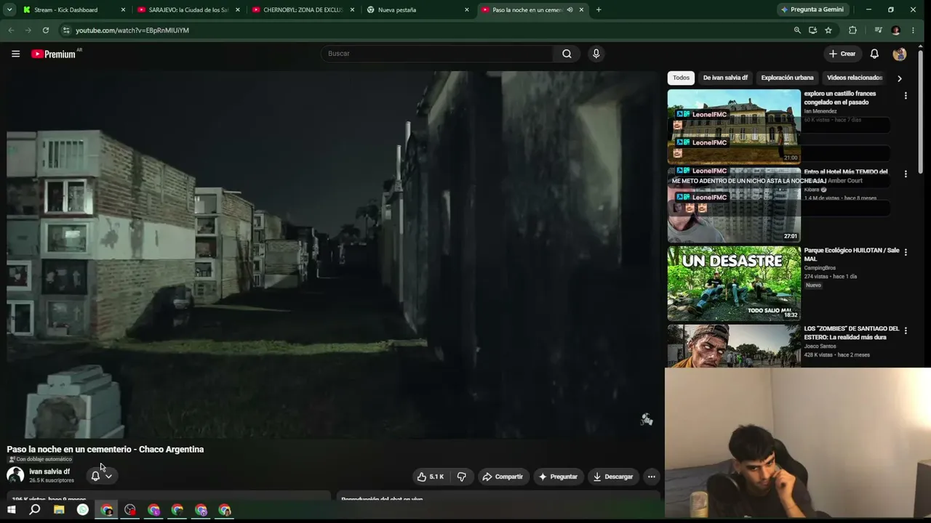Select the Todos filter chip

pyautogui.click(x=681, y=78)
